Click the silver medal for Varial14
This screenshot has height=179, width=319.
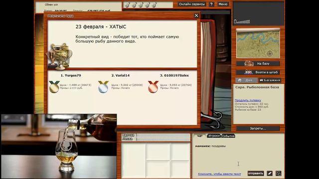(x=103, y=87)
